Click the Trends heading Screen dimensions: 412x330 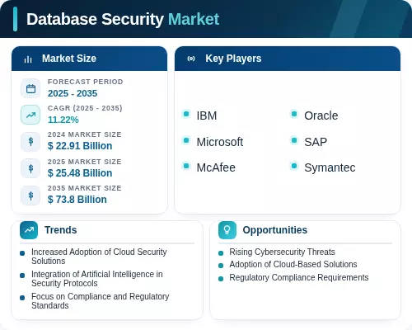61,230
